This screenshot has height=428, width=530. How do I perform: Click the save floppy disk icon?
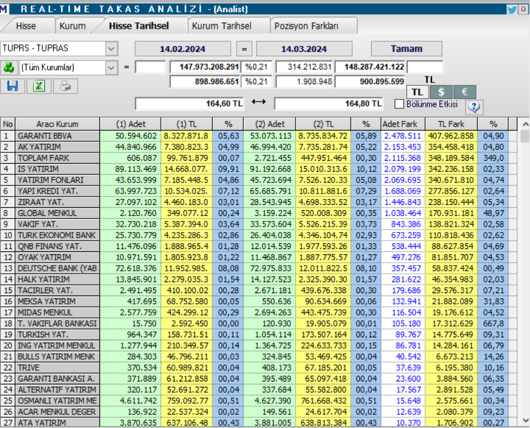click(12, 86)
